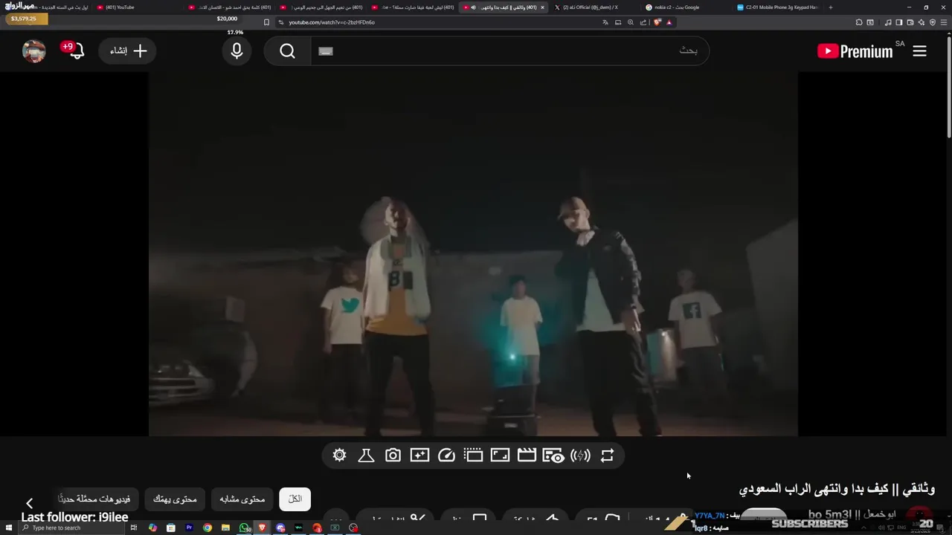Select the related content (محتوى مشابه) chip

coord(242,499)
